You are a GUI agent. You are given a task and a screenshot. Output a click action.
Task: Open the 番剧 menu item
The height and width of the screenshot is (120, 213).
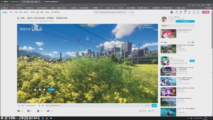[16, 12]
